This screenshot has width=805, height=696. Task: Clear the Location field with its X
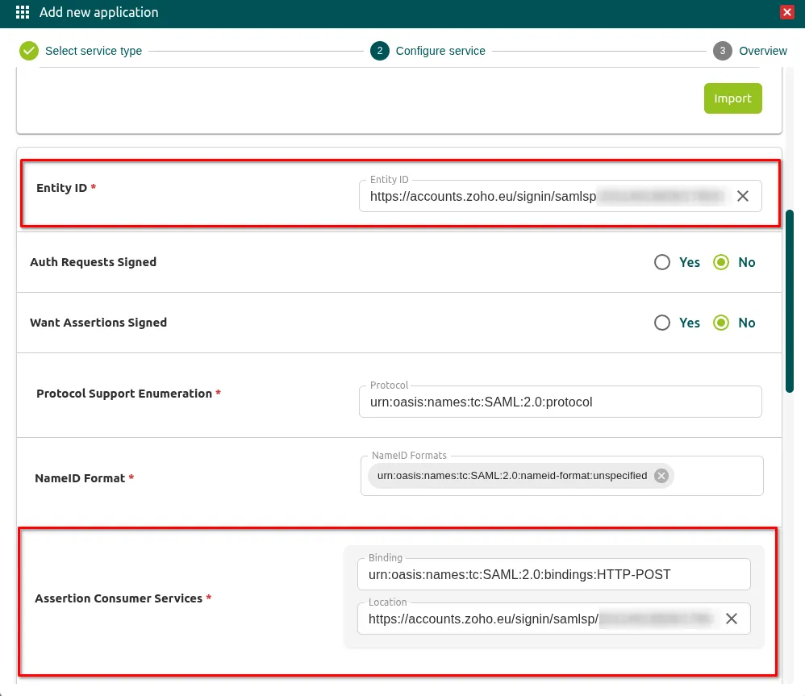tap(731, 619)
